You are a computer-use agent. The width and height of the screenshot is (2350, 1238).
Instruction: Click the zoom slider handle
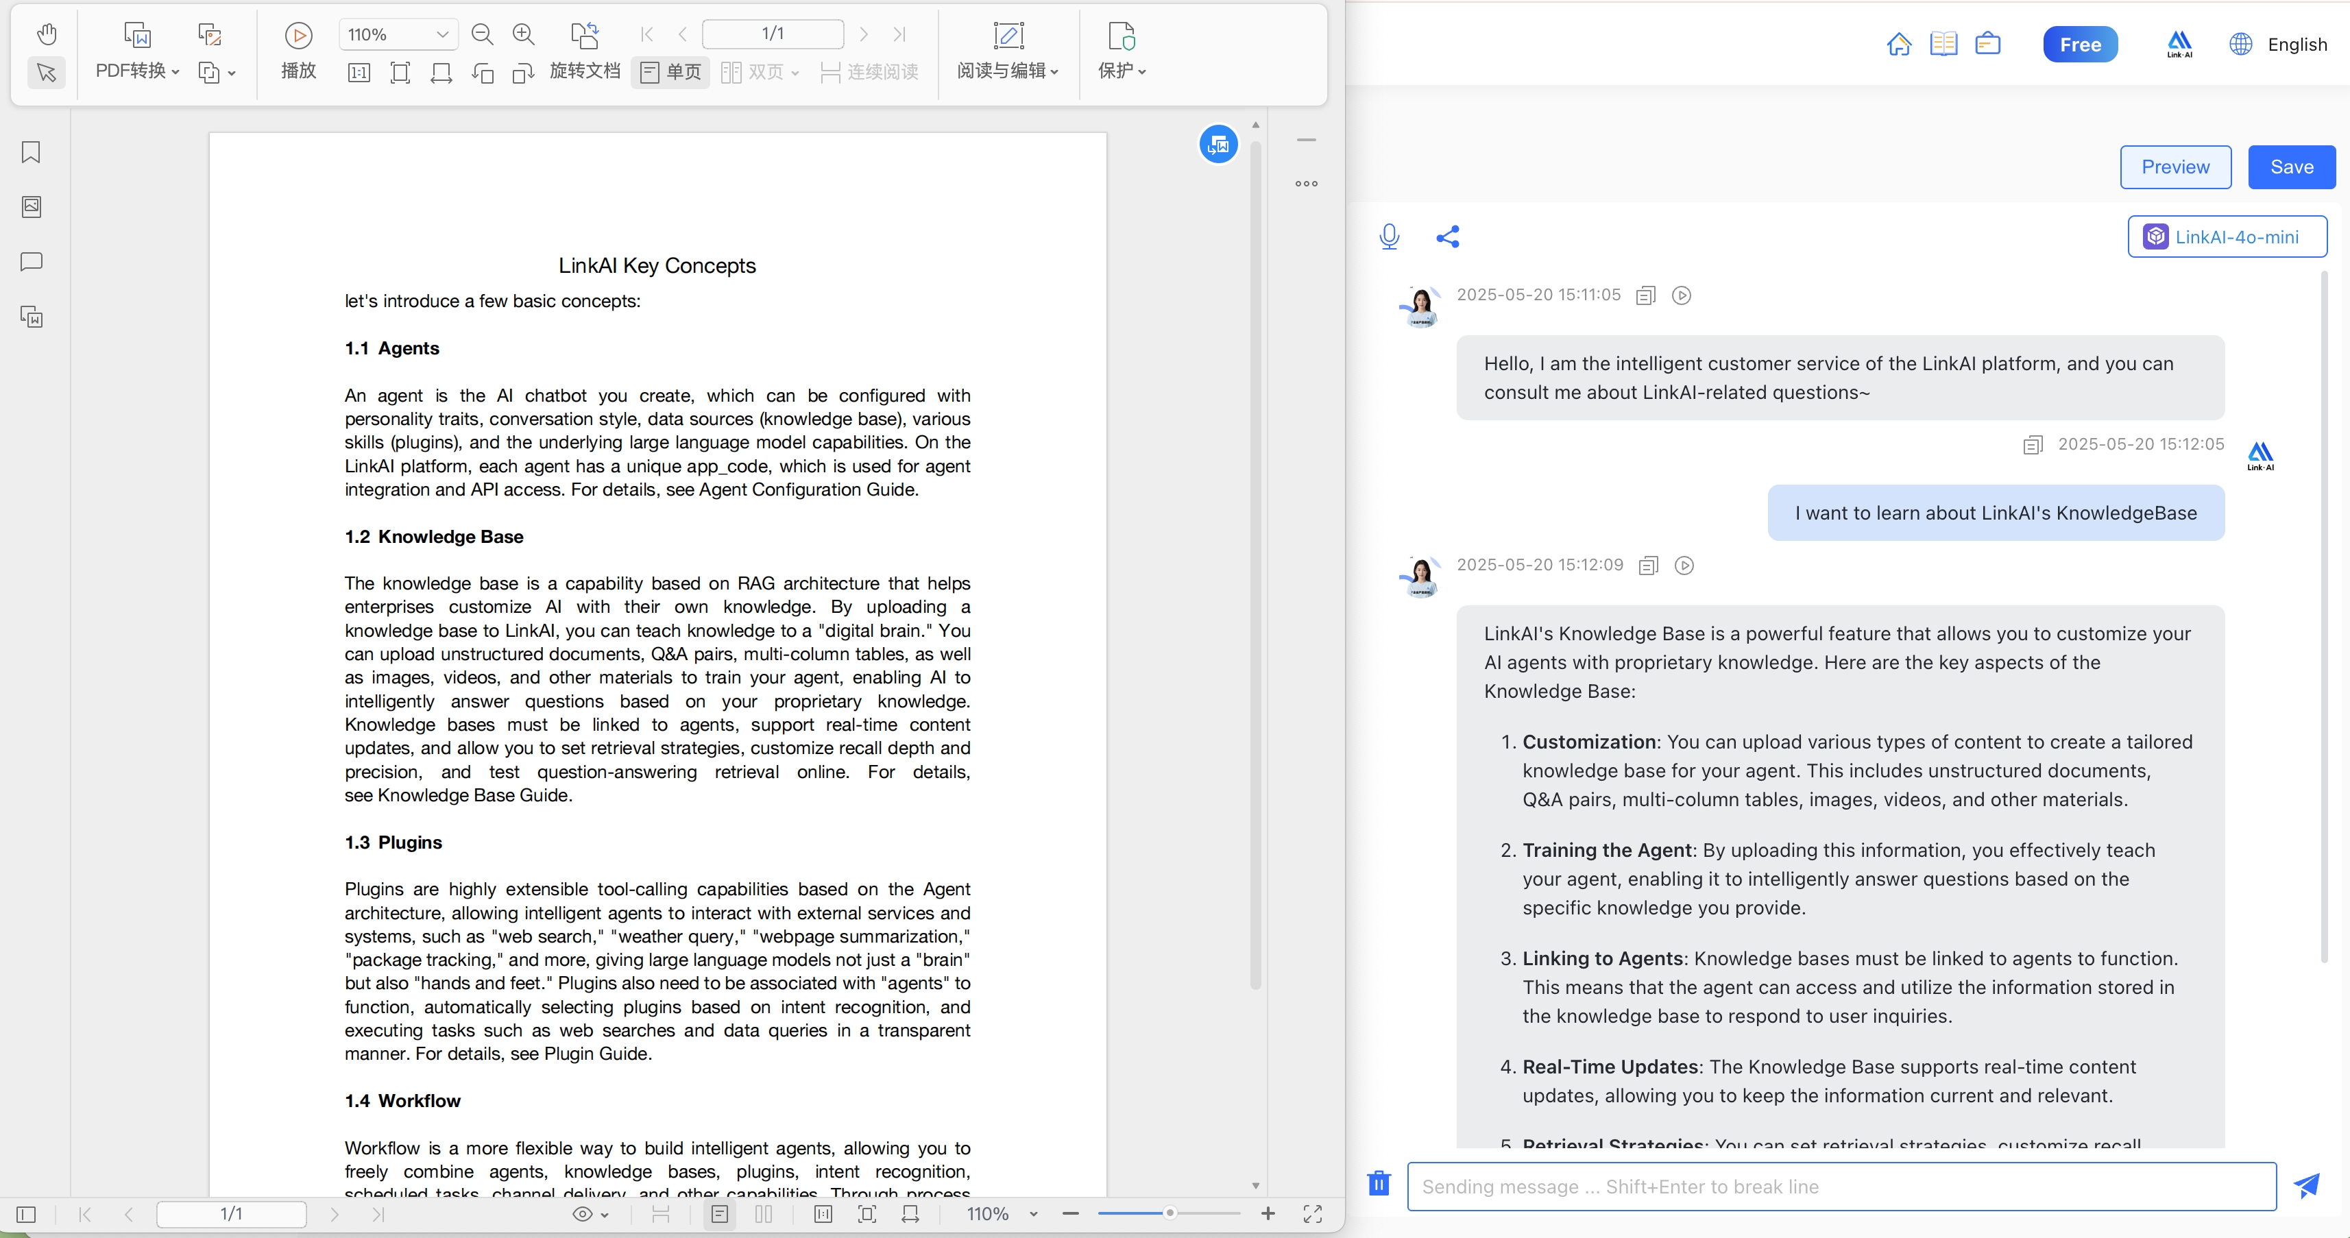point(1170,1213)
